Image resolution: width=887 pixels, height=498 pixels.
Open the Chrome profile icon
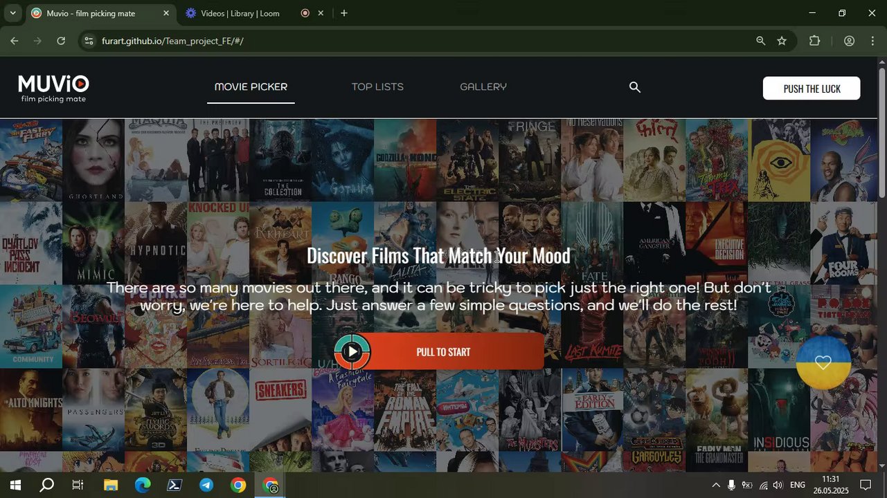click(x=849, y=41)
